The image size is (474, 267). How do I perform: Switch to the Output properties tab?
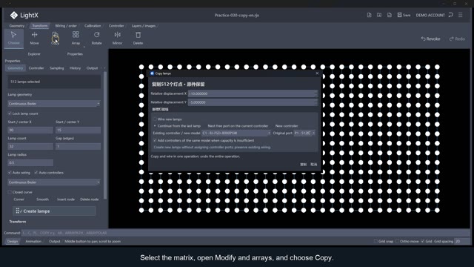click(x=92, y=68)
